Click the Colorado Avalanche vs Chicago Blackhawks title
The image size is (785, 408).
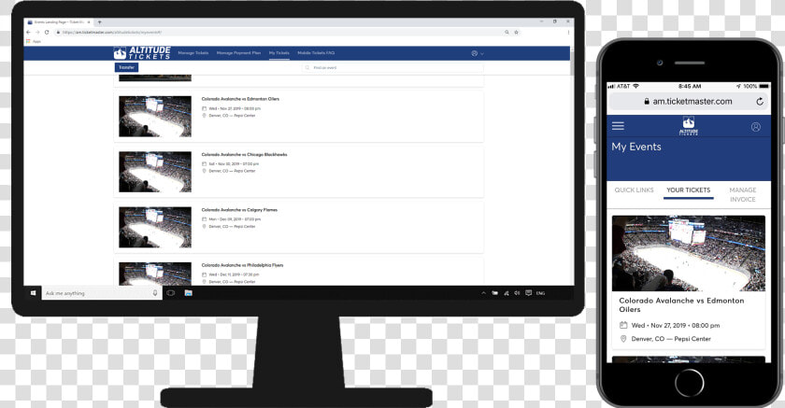pyautogui.click(x=244, y=154)
